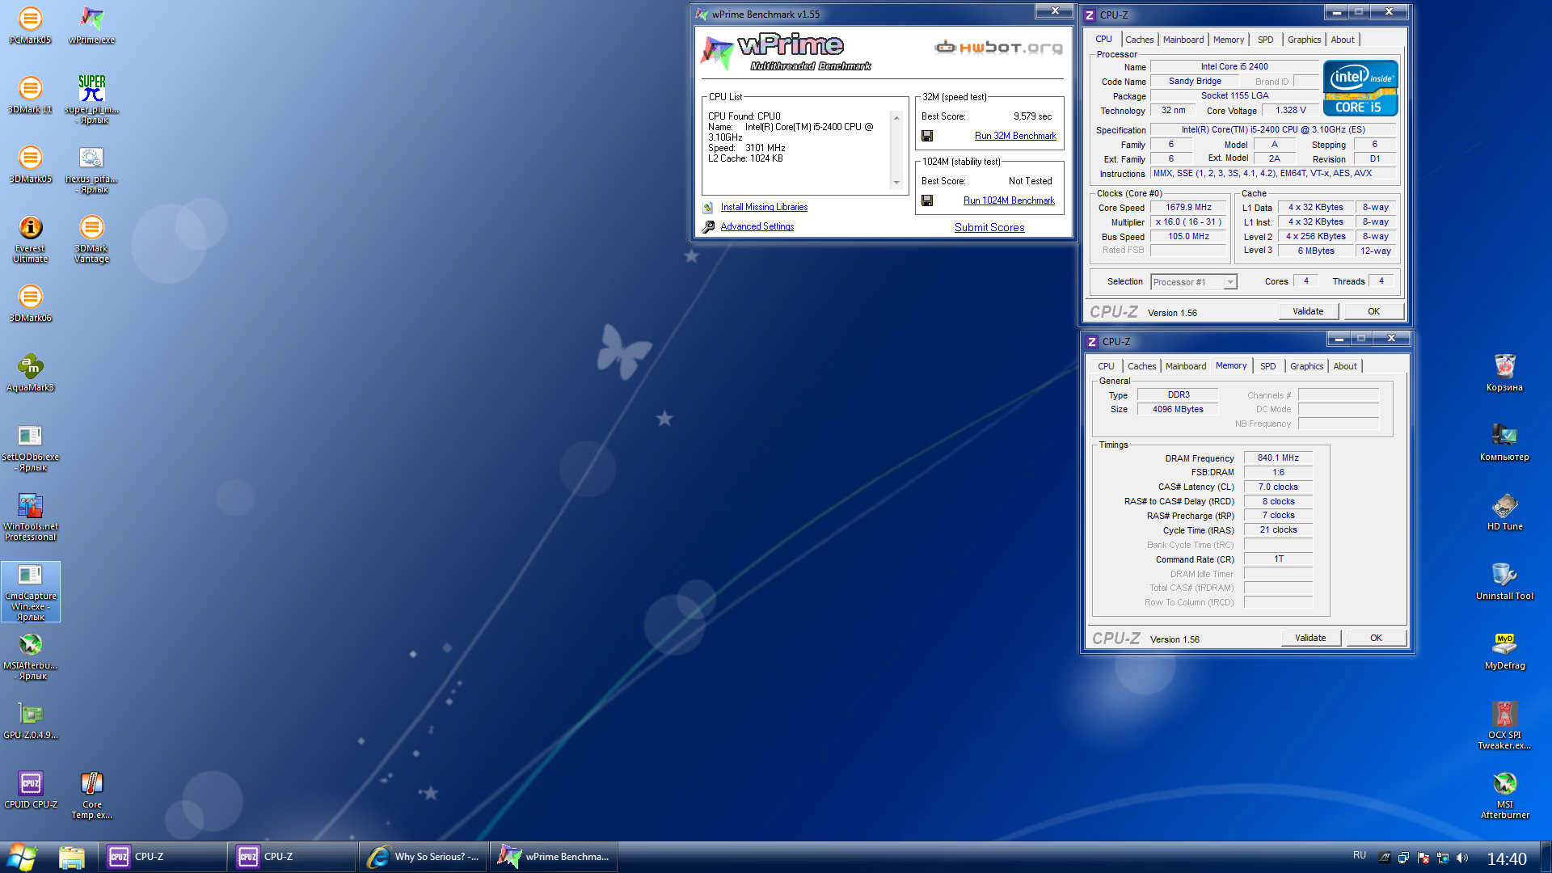Save 32M score floppy icon in wPrime
This screenshot has height=873, width=1552.
point(927,136)
